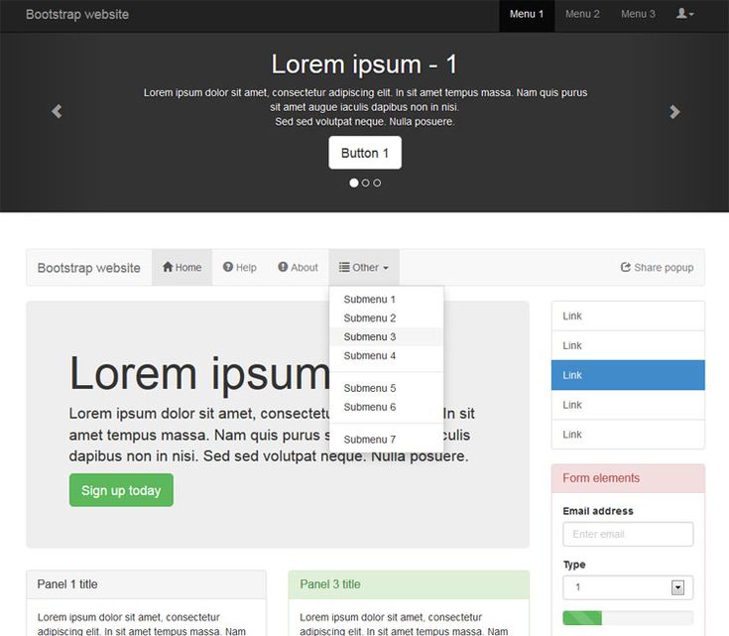
Task: Switch to Menu 2 in top bar
Action: (x=582, y=14)
